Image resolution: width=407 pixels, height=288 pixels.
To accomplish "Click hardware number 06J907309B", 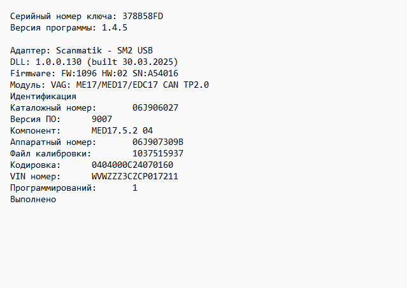I will click(157, 142).
